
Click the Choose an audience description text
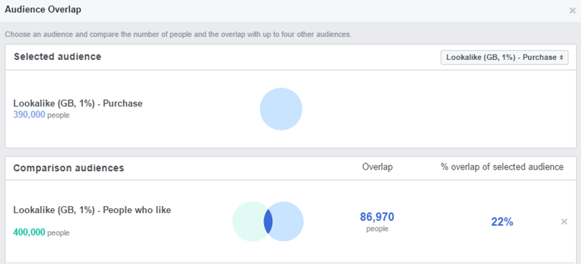click(178, 34)
